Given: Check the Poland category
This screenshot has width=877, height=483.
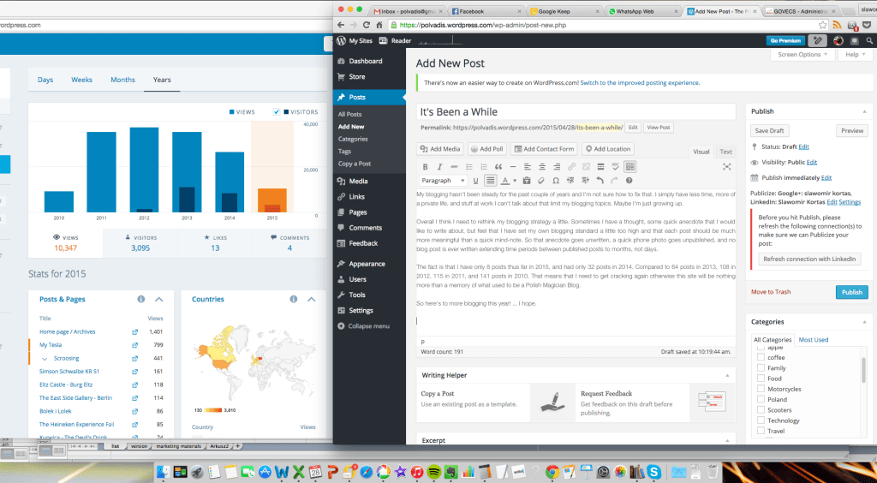Looking at the screenshot, I should click(x=761, y=399).
